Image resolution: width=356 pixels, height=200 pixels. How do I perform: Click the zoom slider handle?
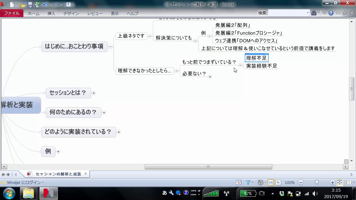[317, 182]
